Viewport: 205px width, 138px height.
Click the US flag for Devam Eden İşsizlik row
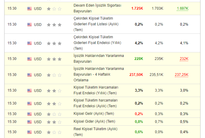click(x=29, y=9)
